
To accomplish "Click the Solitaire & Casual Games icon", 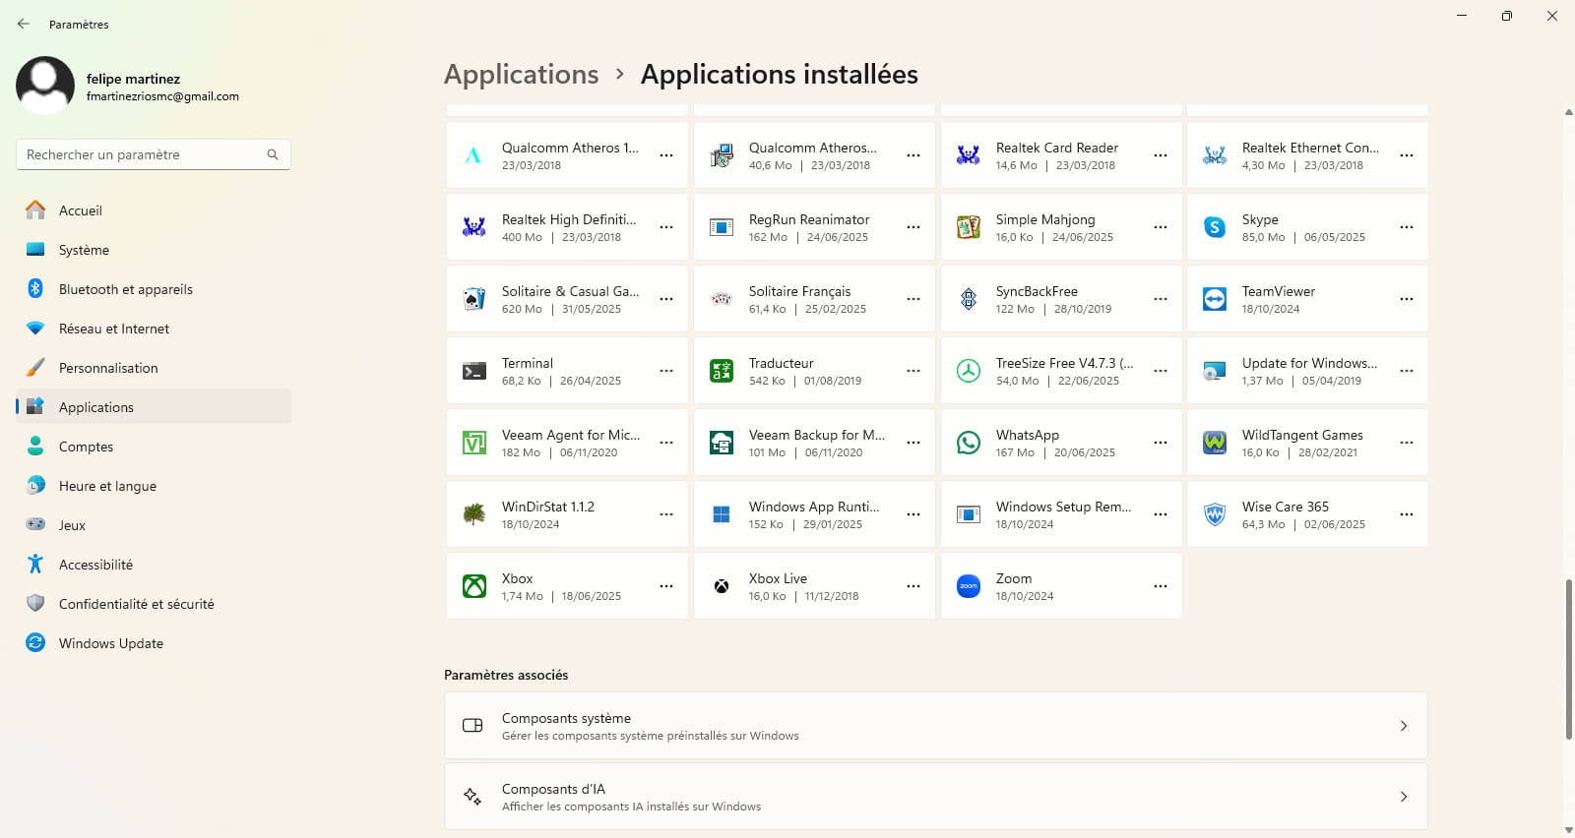I will [x=474, y=299].
